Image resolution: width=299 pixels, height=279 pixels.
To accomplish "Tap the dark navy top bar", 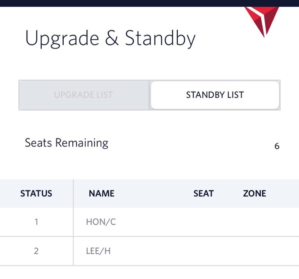I will point(149,3).
